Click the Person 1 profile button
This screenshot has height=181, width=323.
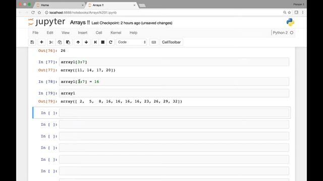coord(299,5)
